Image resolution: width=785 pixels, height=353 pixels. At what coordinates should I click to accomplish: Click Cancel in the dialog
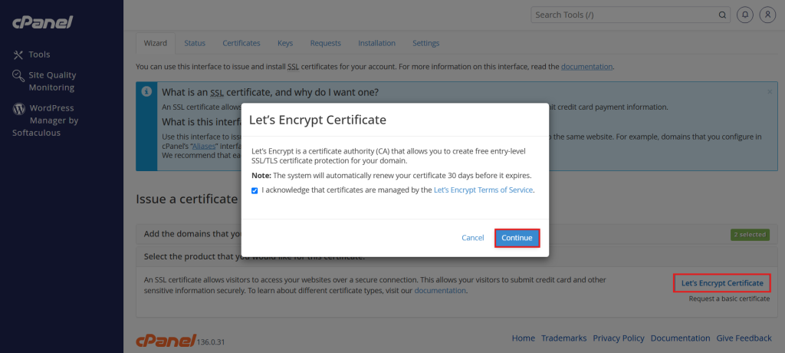point(472,238)
